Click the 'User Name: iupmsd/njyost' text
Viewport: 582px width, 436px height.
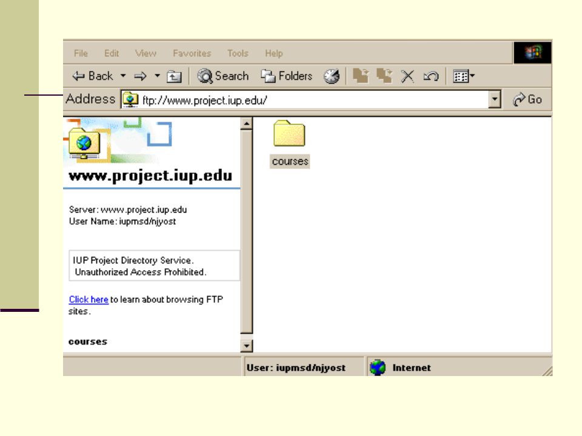[122, 222]
